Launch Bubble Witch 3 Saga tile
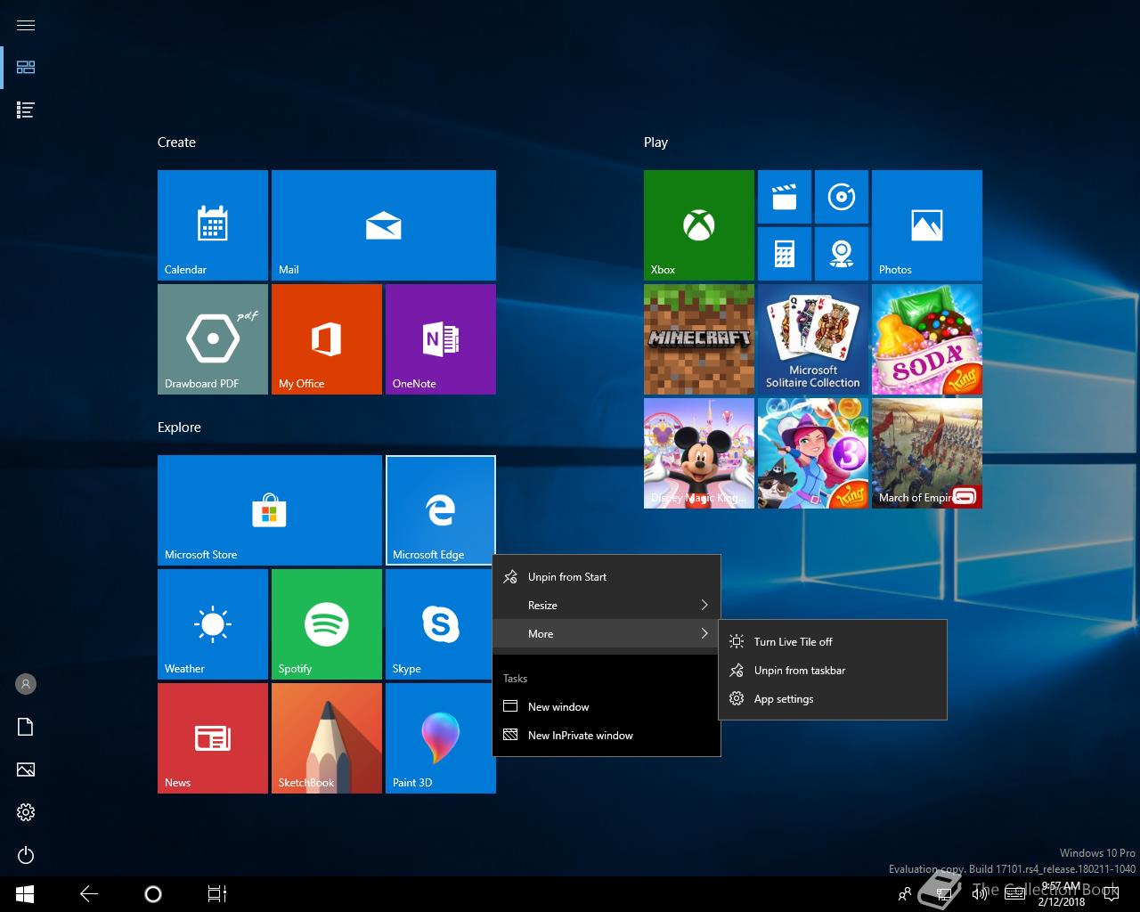Viewport: 1140px width, 912px height. [x=813, y=453]
